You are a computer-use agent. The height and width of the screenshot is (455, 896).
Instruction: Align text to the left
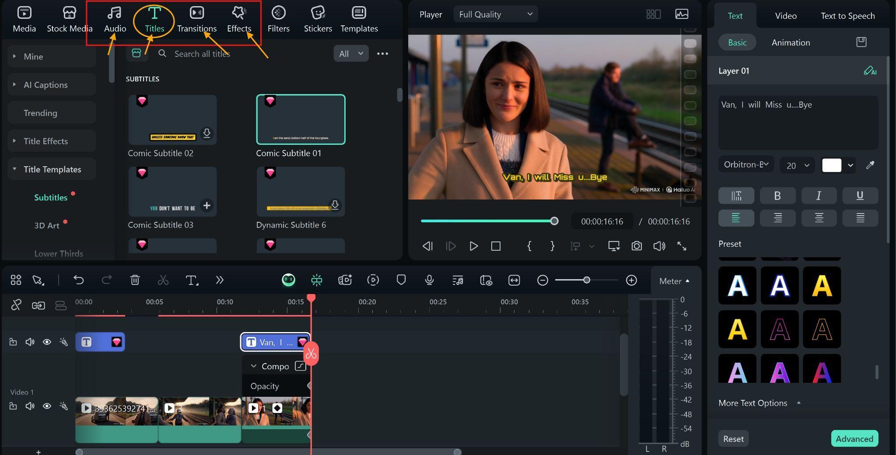click(x=736, y=218)
